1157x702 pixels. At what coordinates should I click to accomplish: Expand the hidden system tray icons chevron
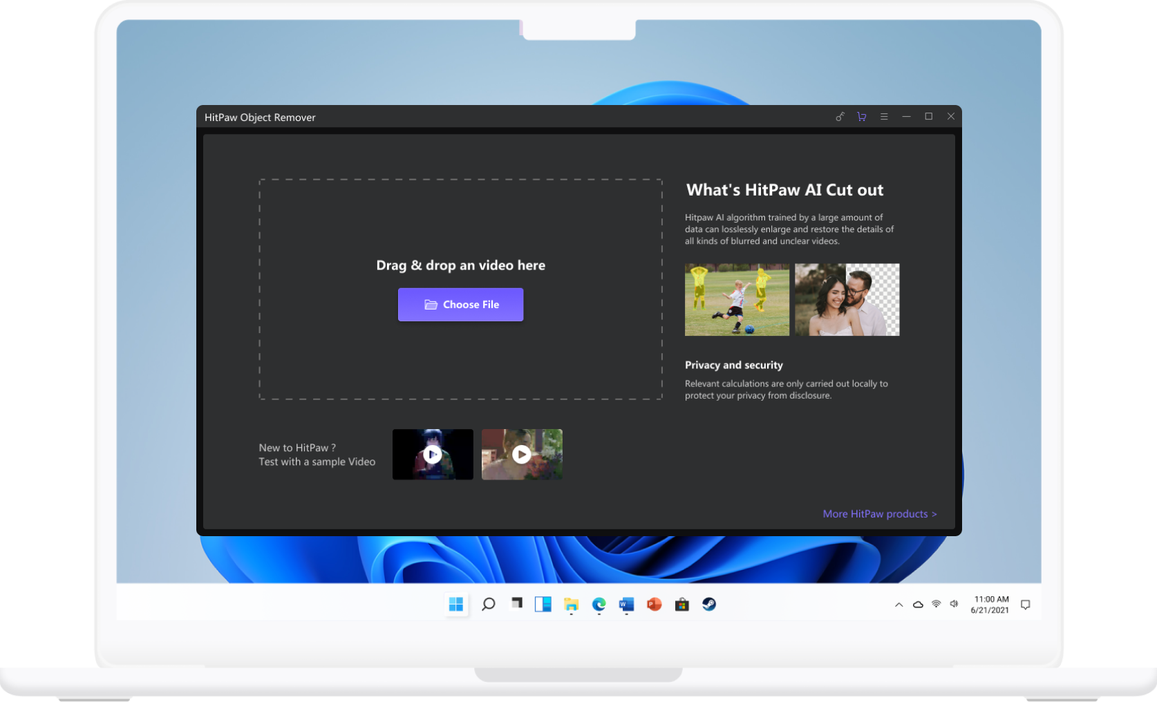pyautogui.click(x=899, y=605)
